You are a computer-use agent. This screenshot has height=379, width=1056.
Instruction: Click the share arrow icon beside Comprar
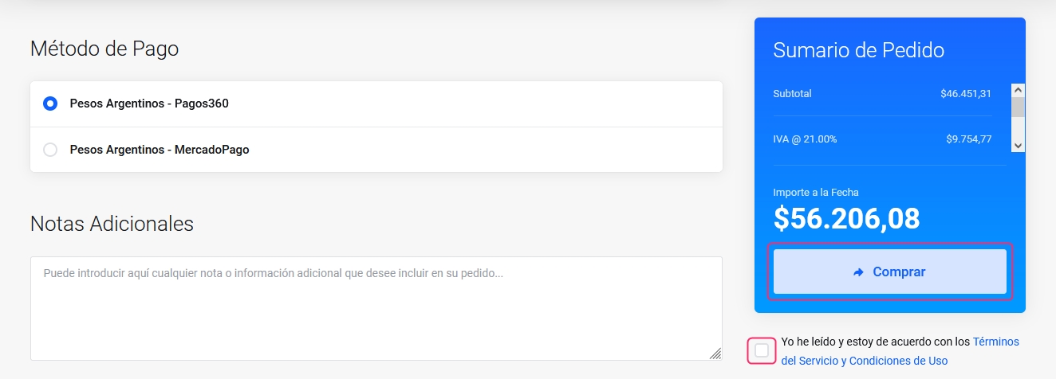click(859, 272)
